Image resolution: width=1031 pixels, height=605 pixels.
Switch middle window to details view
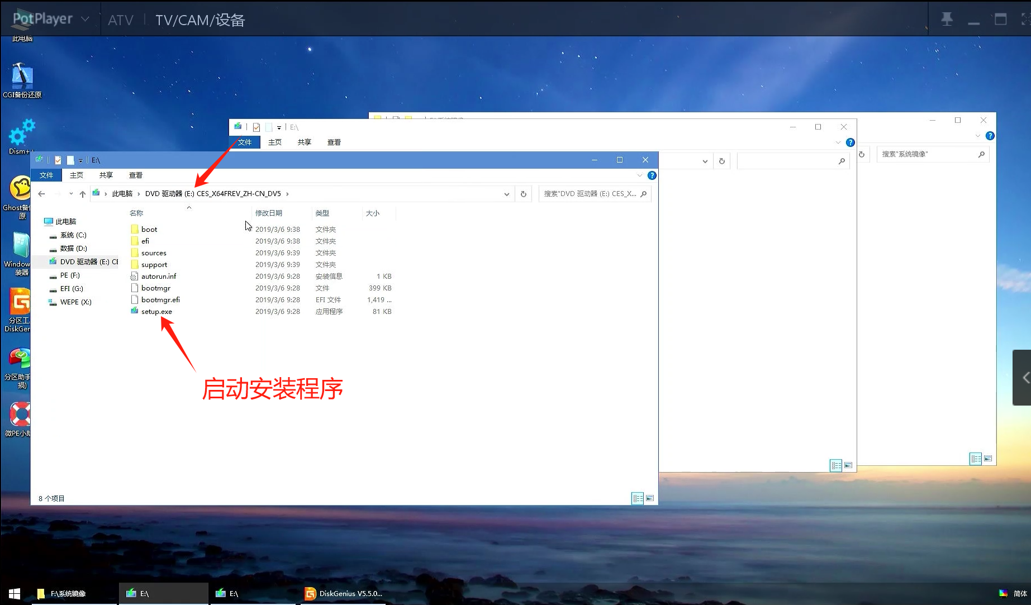coord(836,465)
